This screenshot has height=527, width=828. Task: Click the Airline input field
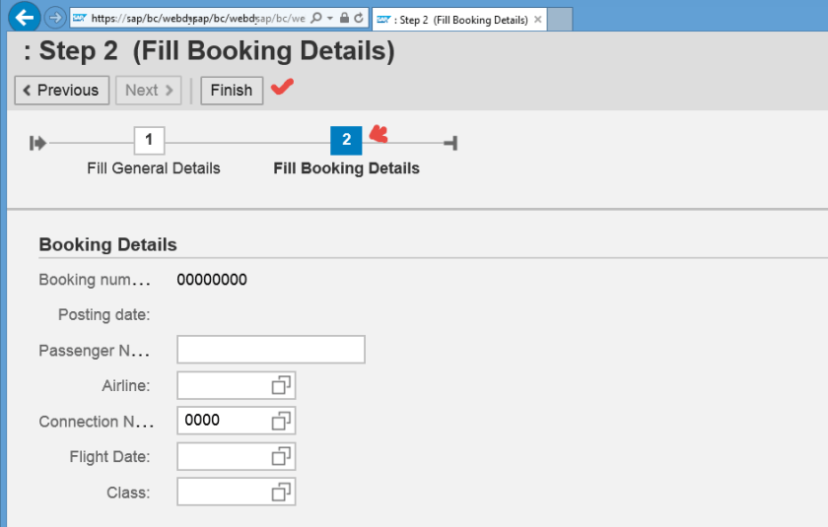[x=236, y=385]
